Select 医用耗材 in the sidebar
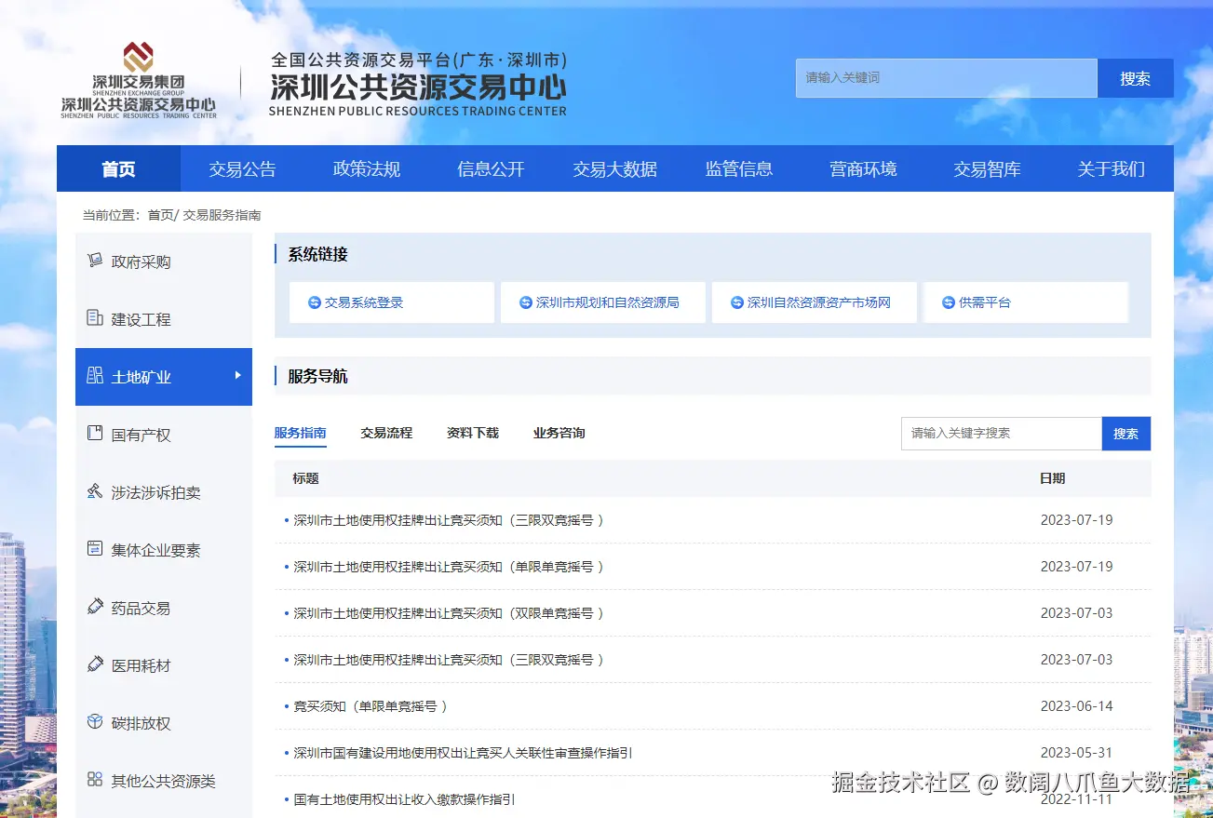This screenshot has height=818, width=1213. pos(164,665)
